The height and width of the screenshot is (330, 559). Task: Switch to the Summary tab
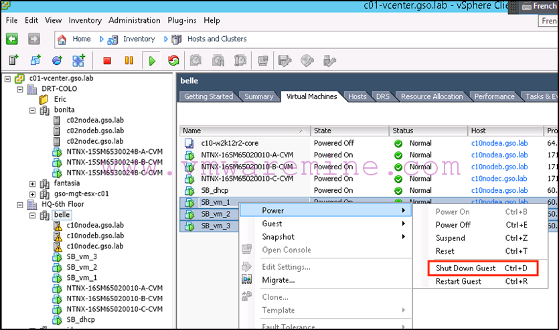coord(259,96)
